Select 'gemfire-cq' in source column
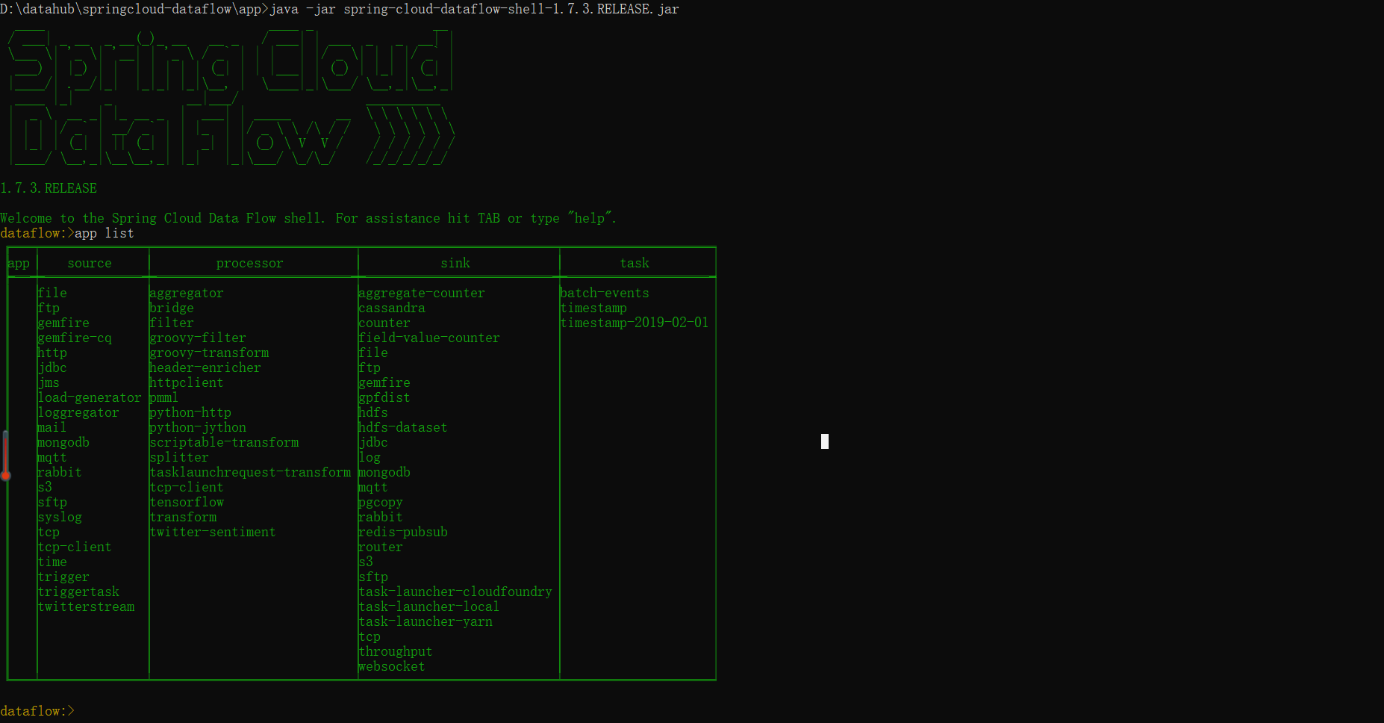 (x=75, y=338)
